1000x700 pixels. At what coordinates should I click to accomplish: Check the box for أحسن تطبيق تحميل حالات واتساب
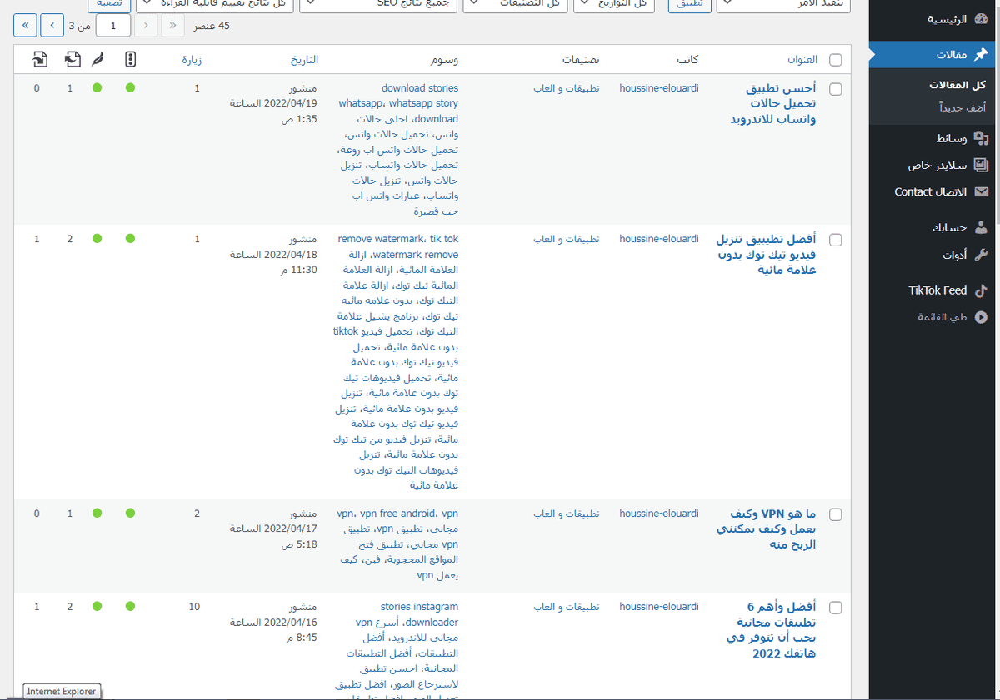(836, 89)
